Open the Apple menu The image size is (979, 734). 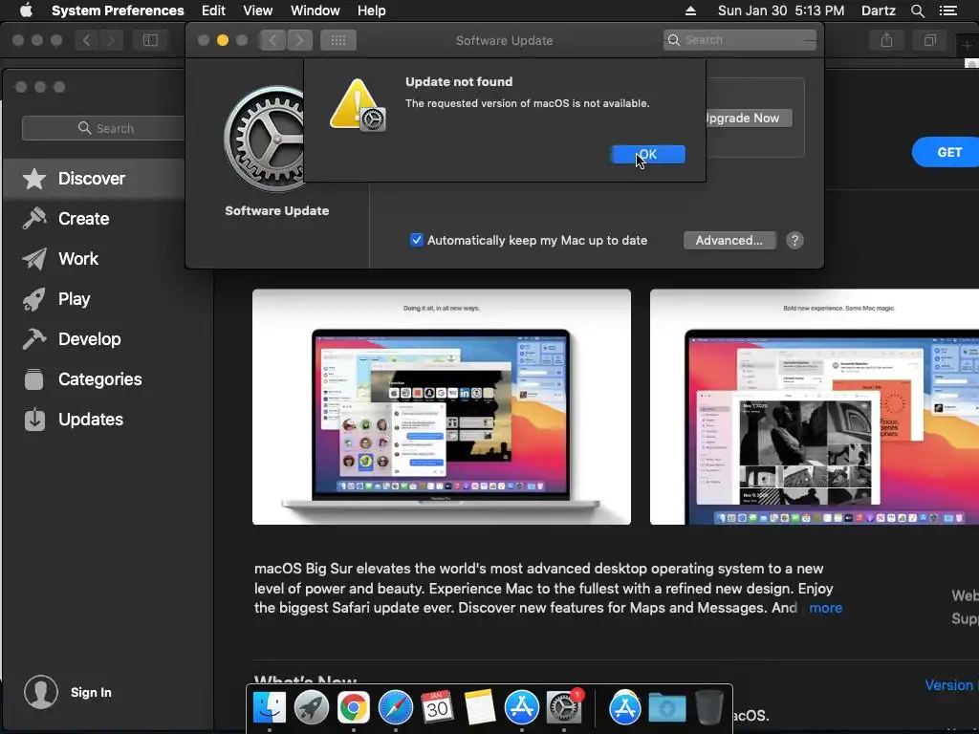click(x=26, y=11)
